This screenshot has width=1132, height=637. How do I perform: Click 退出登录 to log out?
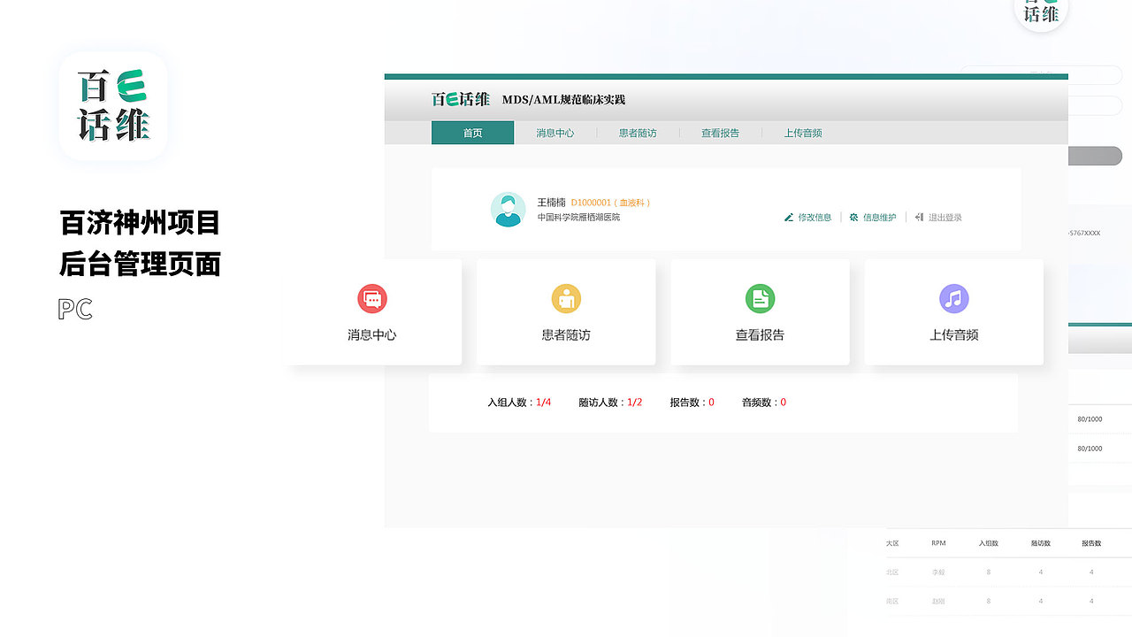click(x=945, y=218)
